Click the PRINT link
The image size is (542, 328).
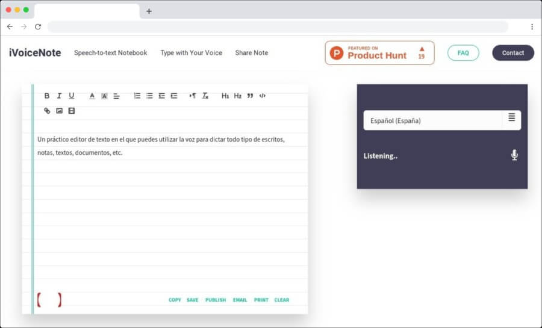261,300
